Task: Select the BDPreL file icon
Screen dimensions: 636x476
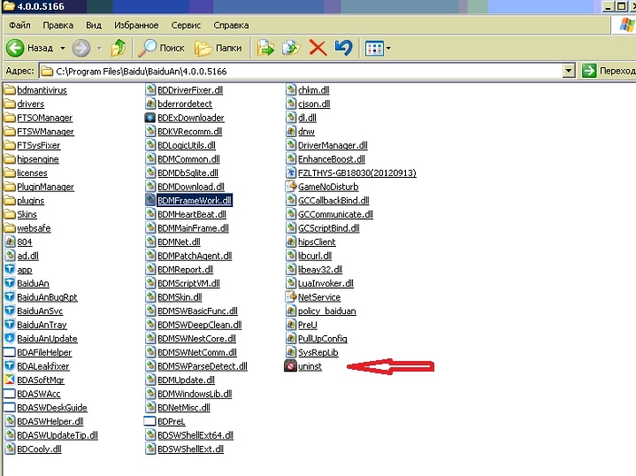Action: pos(150,421)
